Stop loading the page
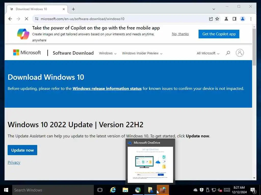261x195 pixels. [x=27, y=19]
